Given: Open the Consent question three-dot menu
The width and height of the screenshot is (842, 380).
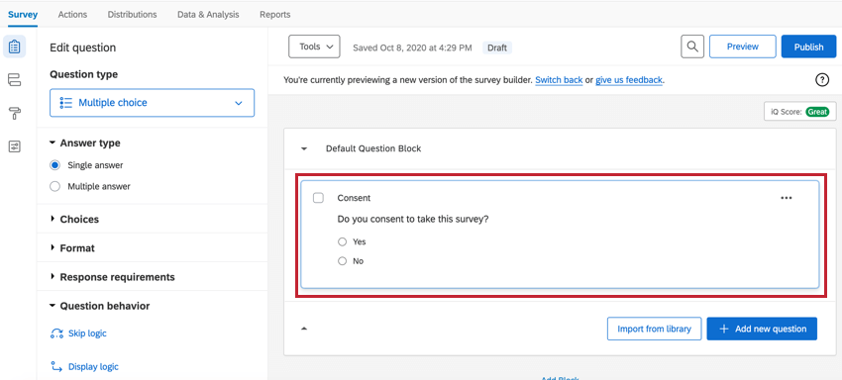Looking at the screenshot, I should 787,198.
